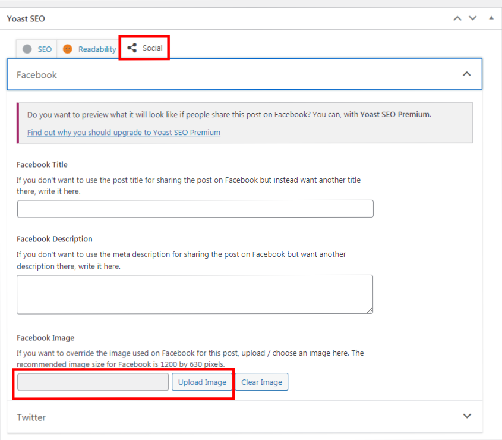Select the Social tab
The image size is (502, 440).
tap(144, 48)
